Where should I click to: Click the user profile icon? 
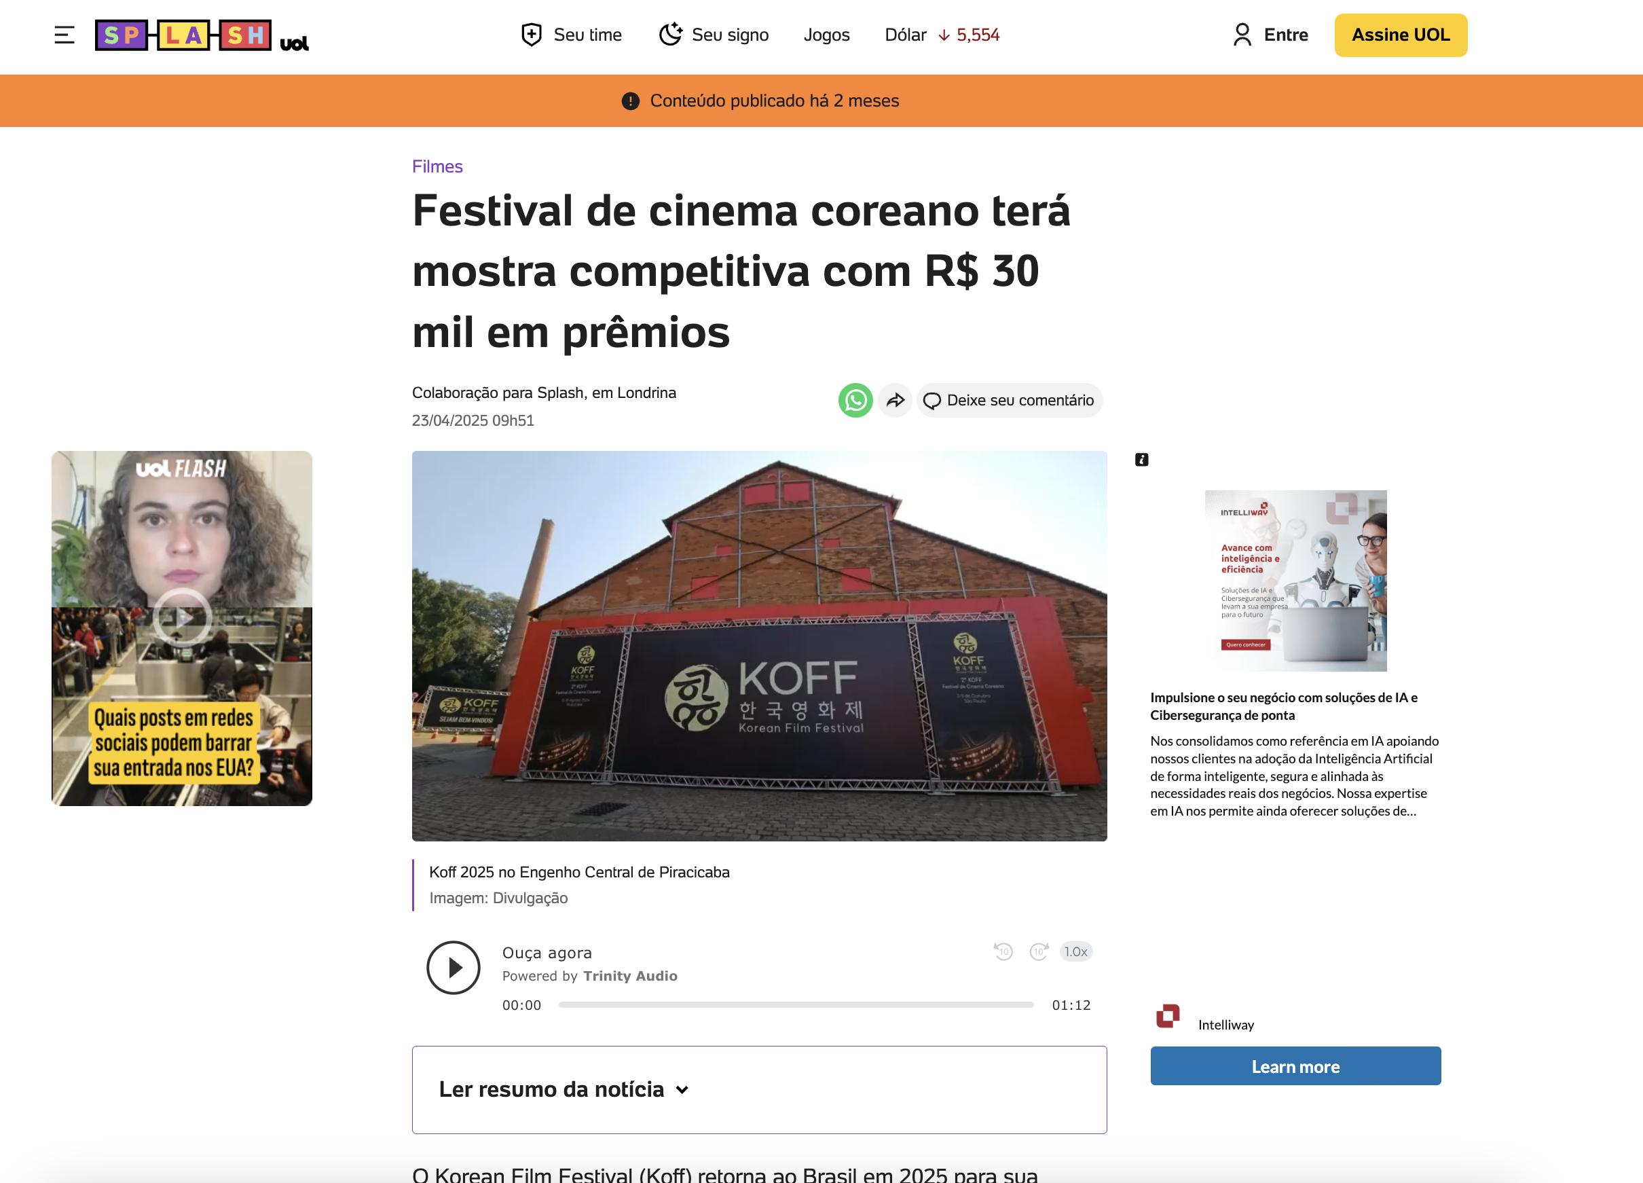tap(1242, 35)
